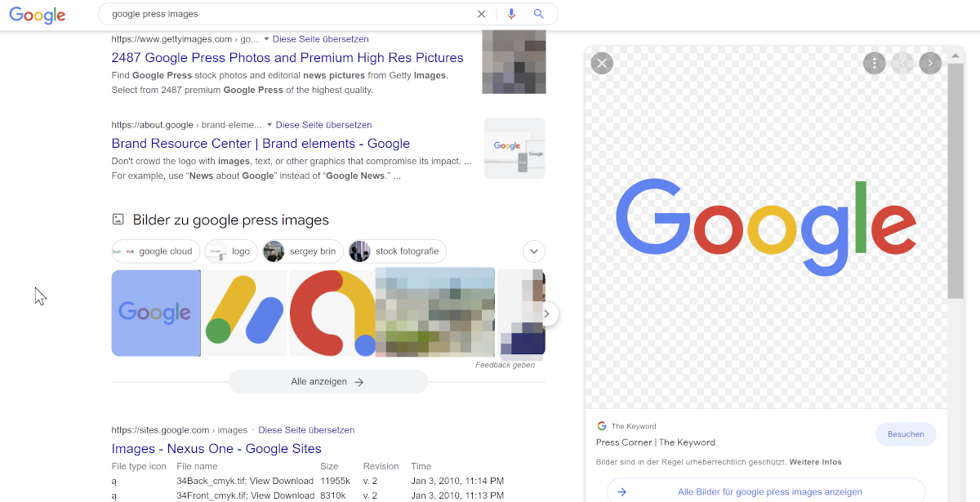Image resolution: width=980 pixels, height=502 pixels.
Task: Open the three-dot menu in the image preview
Action: pyautogui.click(x=875, y=63)
